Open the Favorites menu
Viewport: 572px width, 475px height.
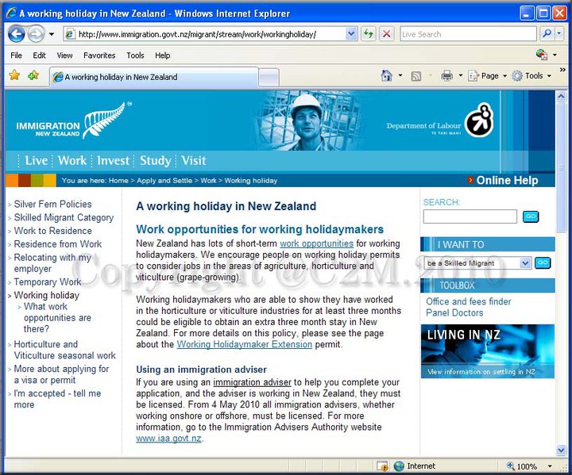pos(99,56)
